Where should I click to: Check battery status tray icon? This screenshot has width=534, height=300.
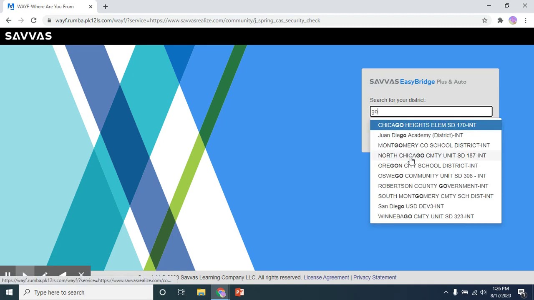465,292
